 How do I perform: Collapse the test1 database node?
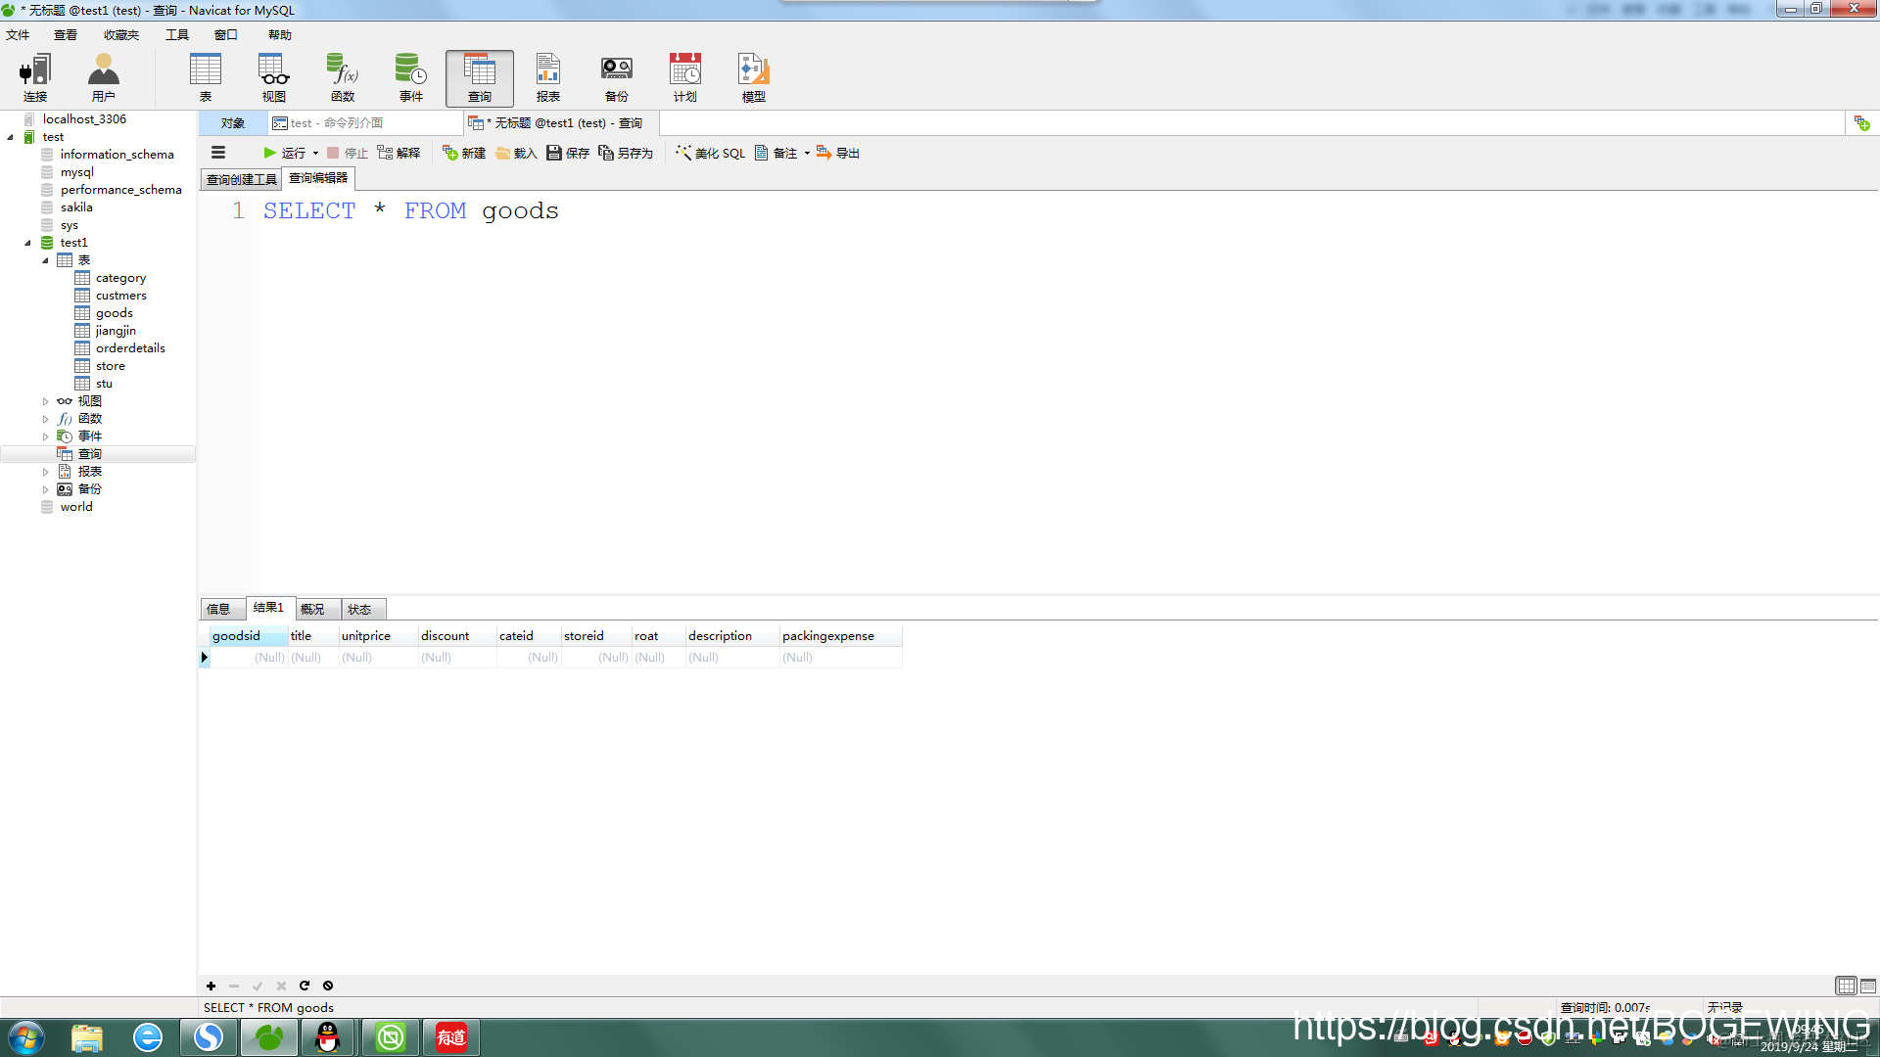click(x=27, y=243)
